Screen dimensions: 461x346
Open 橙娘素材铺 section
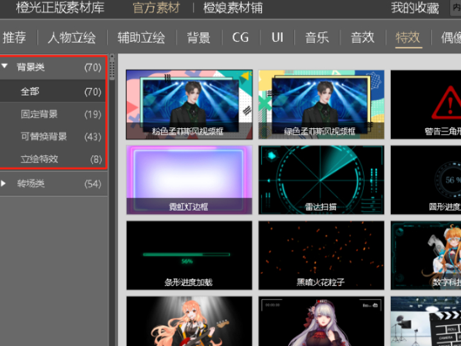tap(233, 8)
